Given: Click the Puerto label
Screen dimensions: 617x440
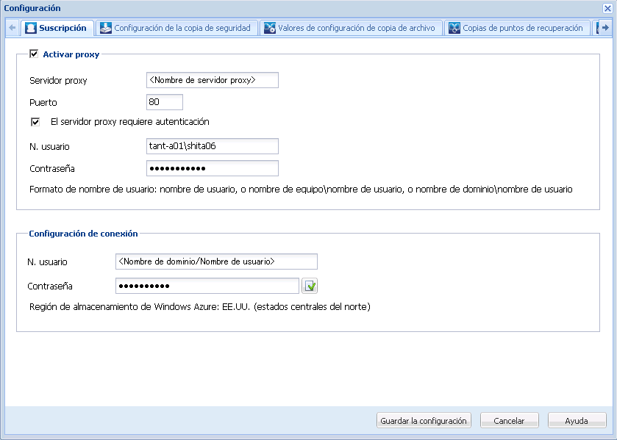Looking at the screenshot, I should [x=43, y=103].
